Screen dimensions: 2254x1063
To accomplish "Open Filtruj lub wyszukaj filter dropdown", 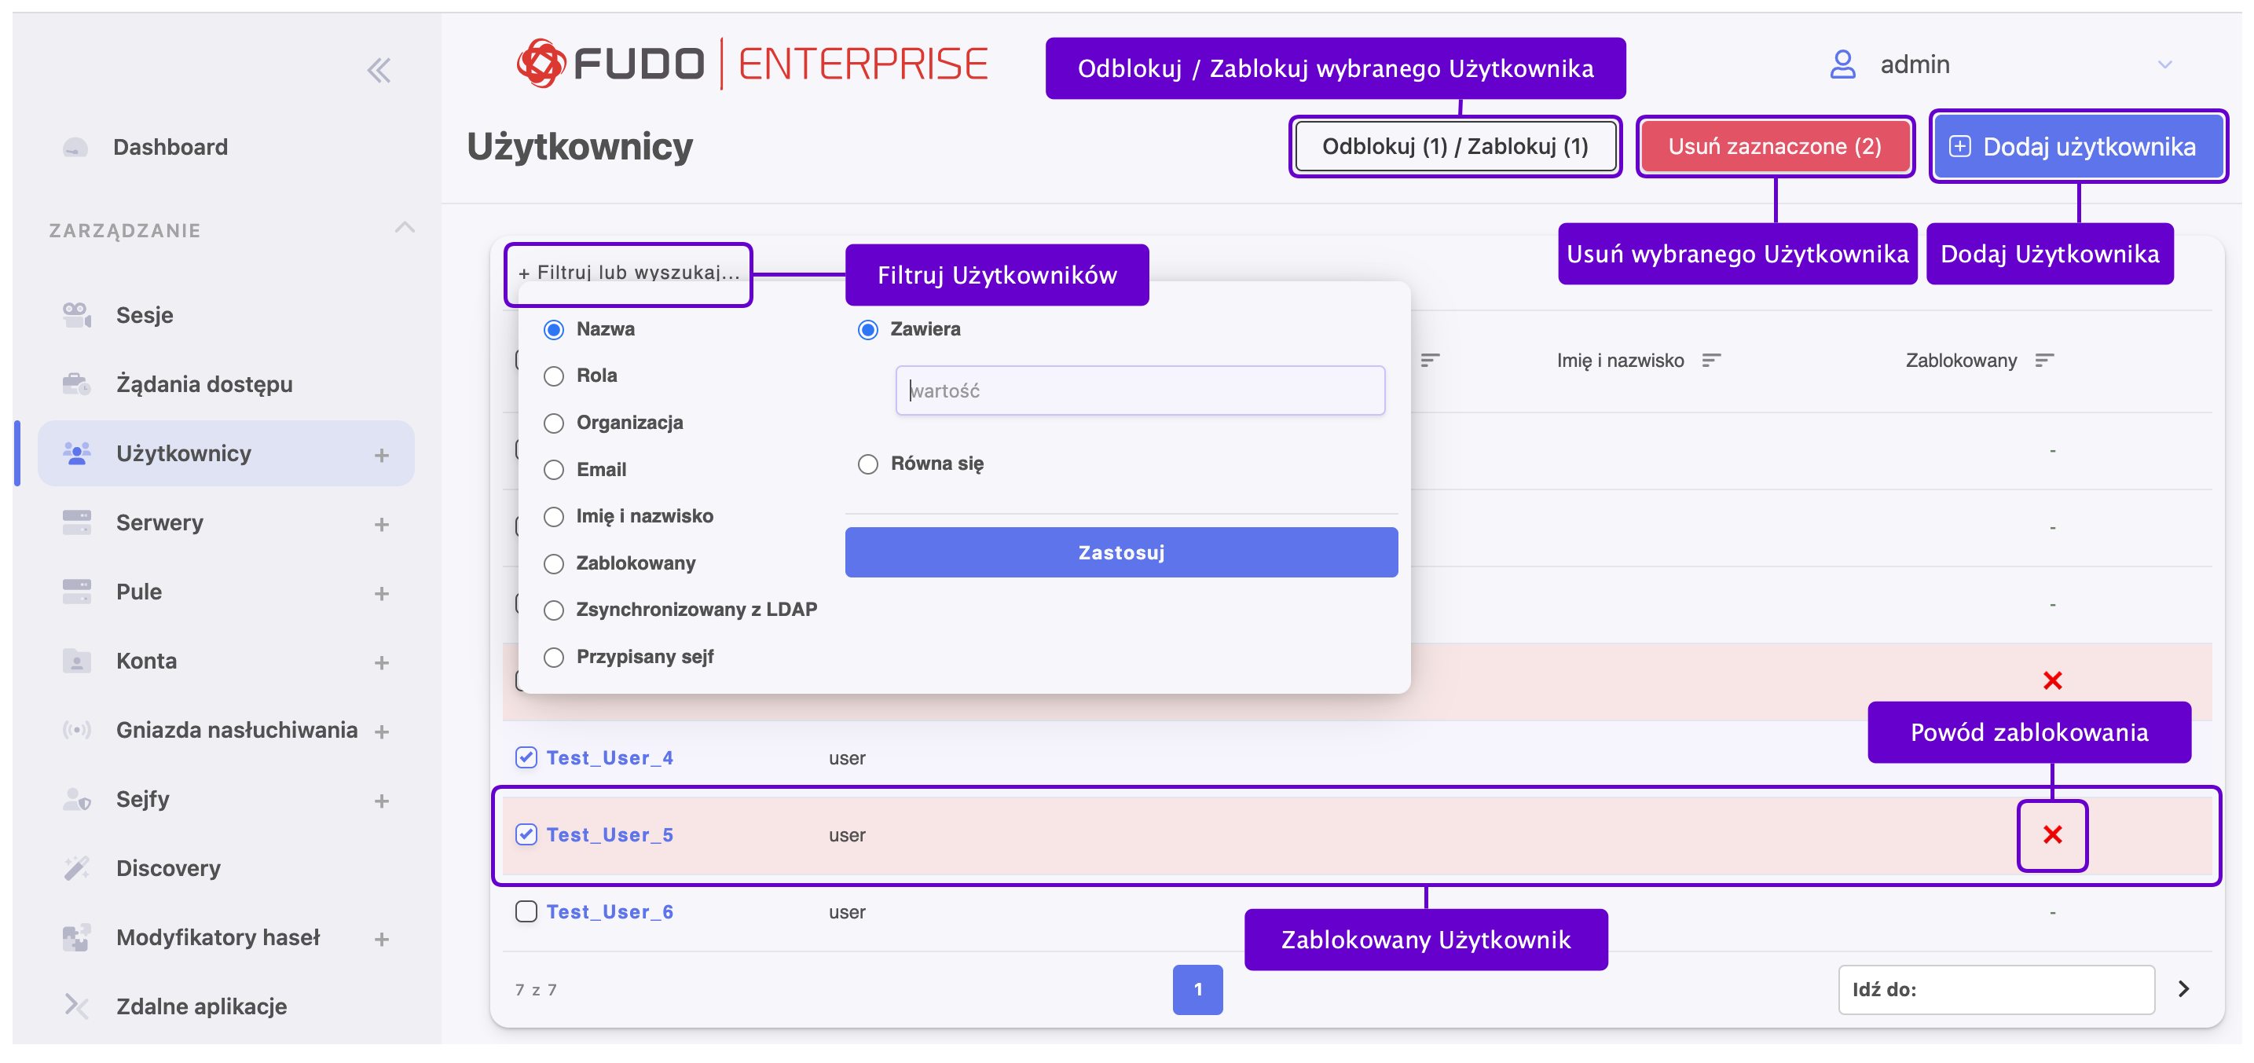I will 629,273.
